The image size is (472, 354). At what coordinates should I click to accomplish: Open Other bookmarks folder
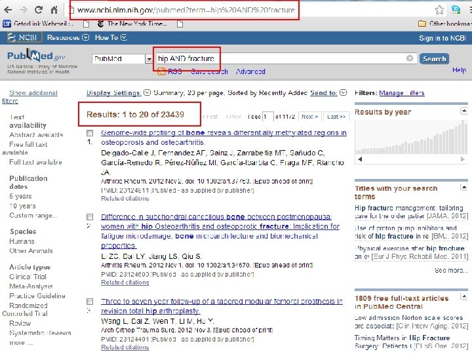pyautogui.click(x=445, y=24)
